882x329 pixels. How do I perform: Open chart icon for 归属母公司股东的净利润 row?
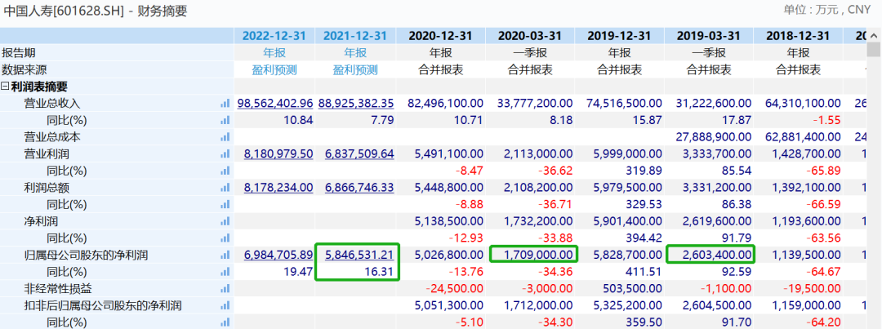tap(225, 256)
